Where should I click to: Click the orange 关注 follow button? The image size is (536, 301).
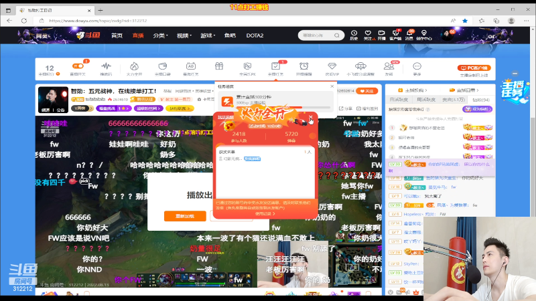[366, 91]
